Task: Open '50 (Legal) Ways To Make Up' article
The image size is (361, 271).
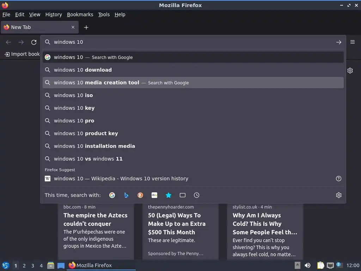Action: coord(180,231)
